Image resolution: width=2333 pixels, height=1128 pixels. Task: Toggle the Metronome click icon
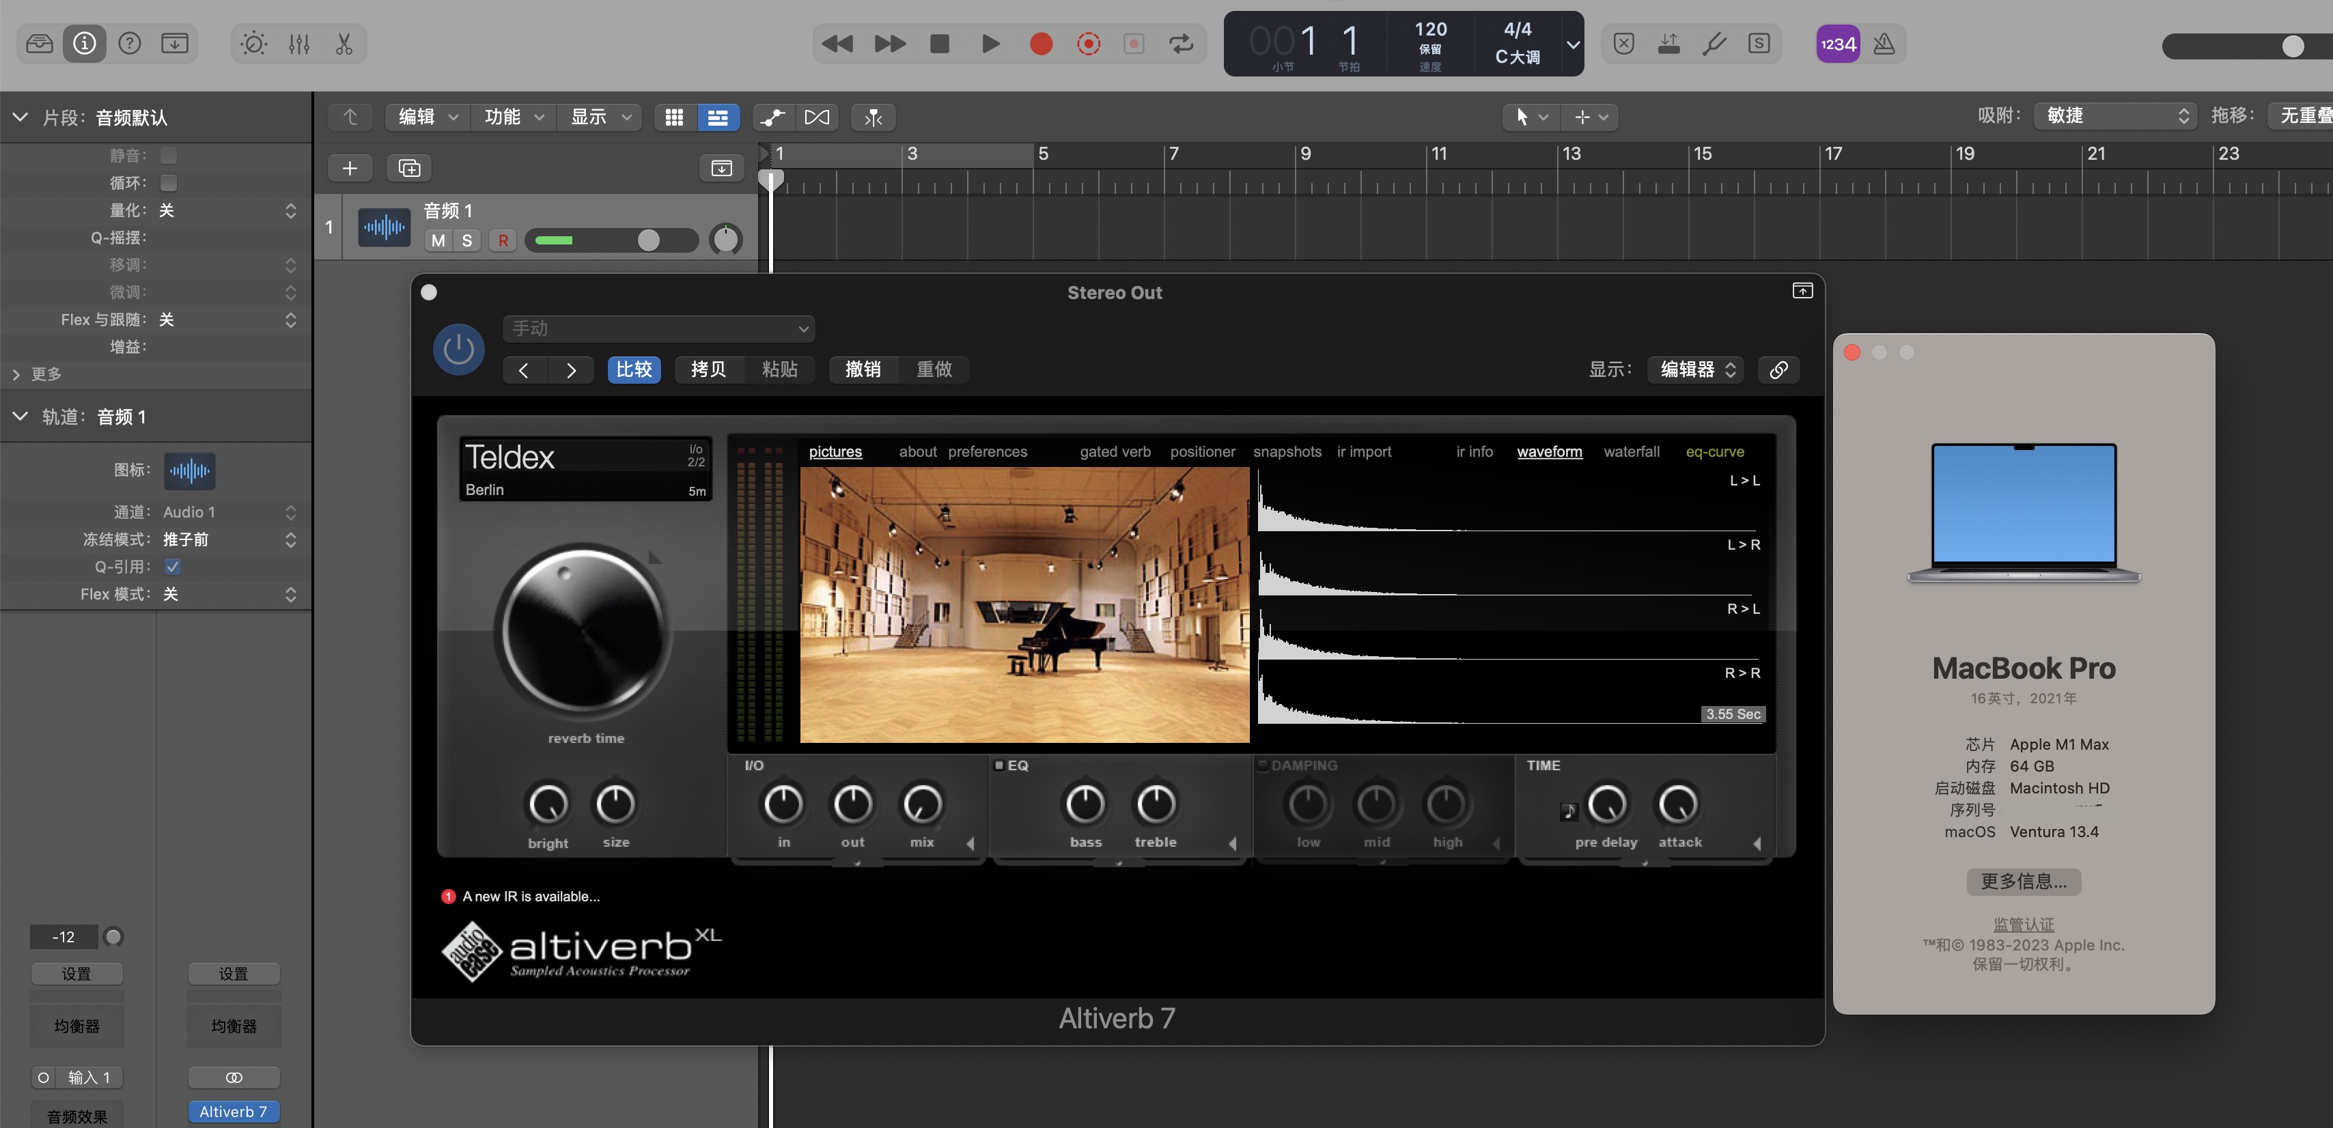pos(1884,44)
